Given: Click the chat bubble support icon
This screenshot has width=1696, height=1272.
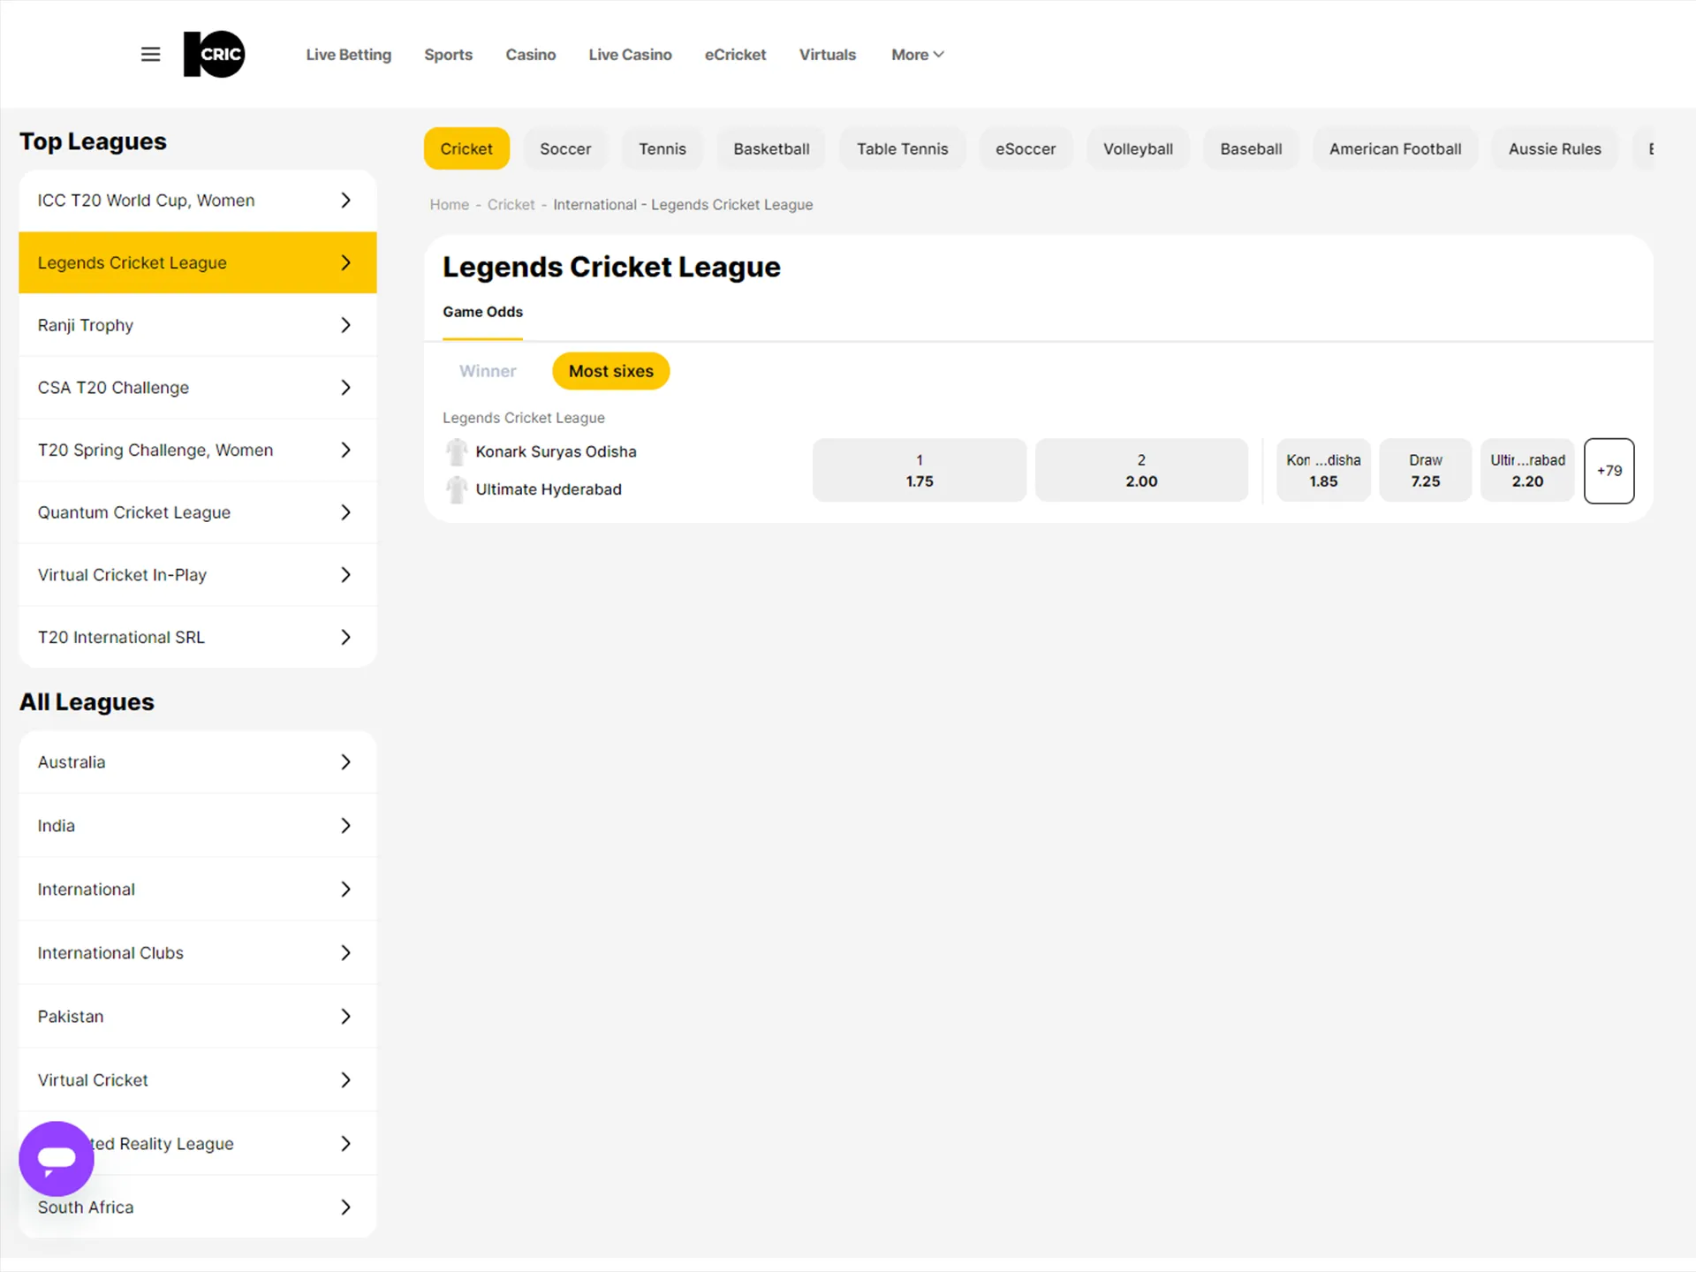Looking at the screenshot, I should 57,1158.
